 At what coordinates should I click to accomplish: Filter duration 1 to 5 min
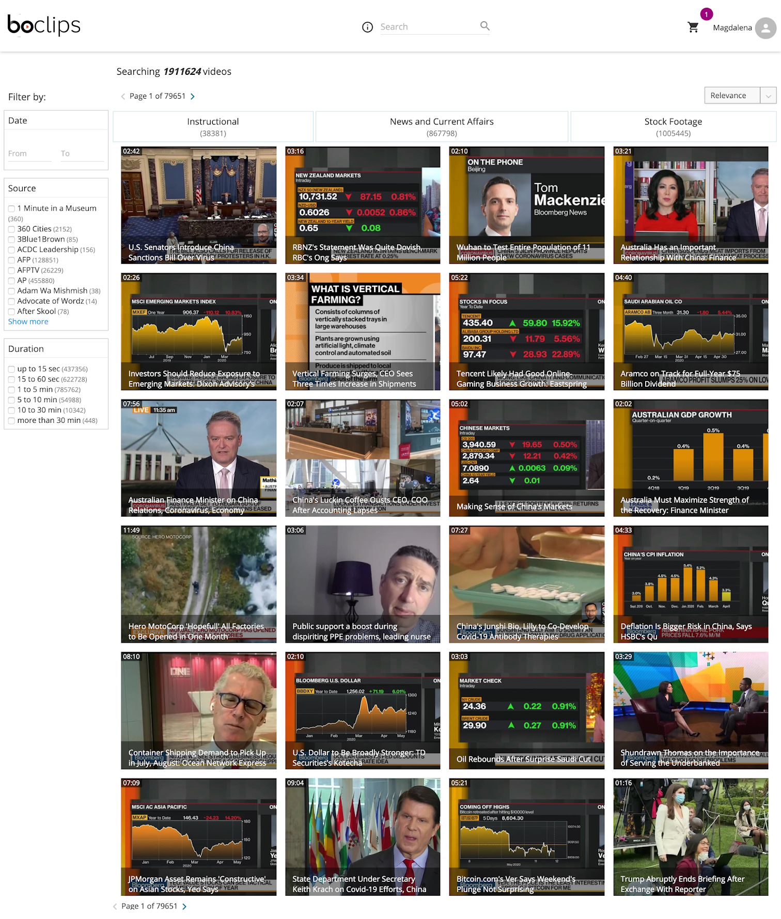[x=11, y=390]
